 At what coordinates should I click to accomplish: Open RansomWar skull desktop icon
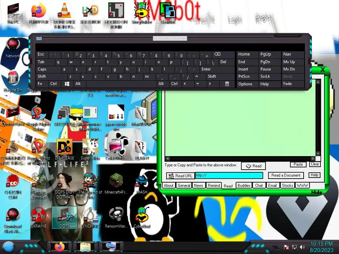(116, 218)
